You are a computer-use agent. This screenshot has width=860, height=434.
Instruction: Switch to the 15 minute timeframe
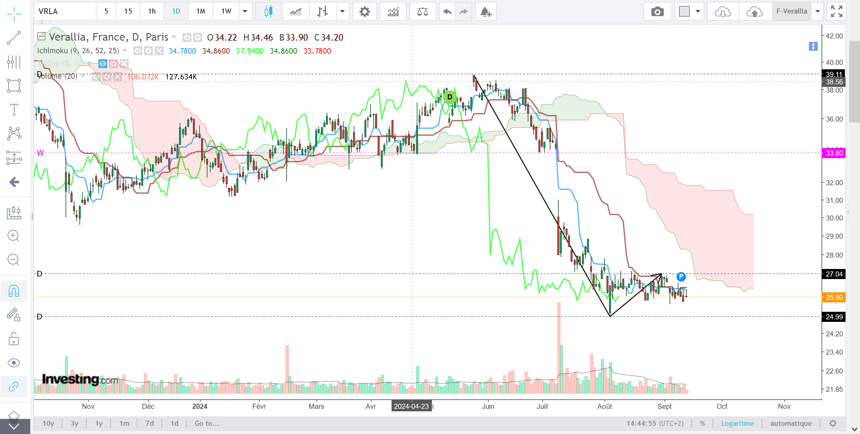pos(128,12)
